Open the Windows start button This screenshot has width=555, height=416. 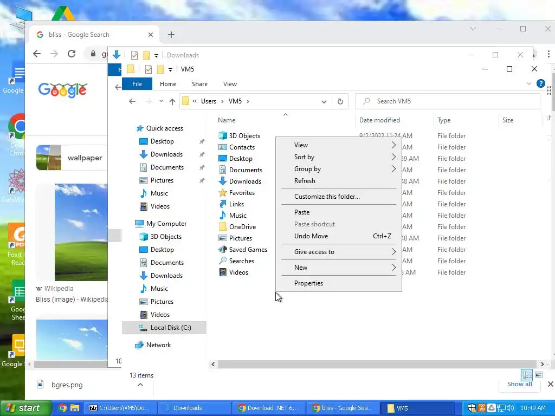coord(26,408)
